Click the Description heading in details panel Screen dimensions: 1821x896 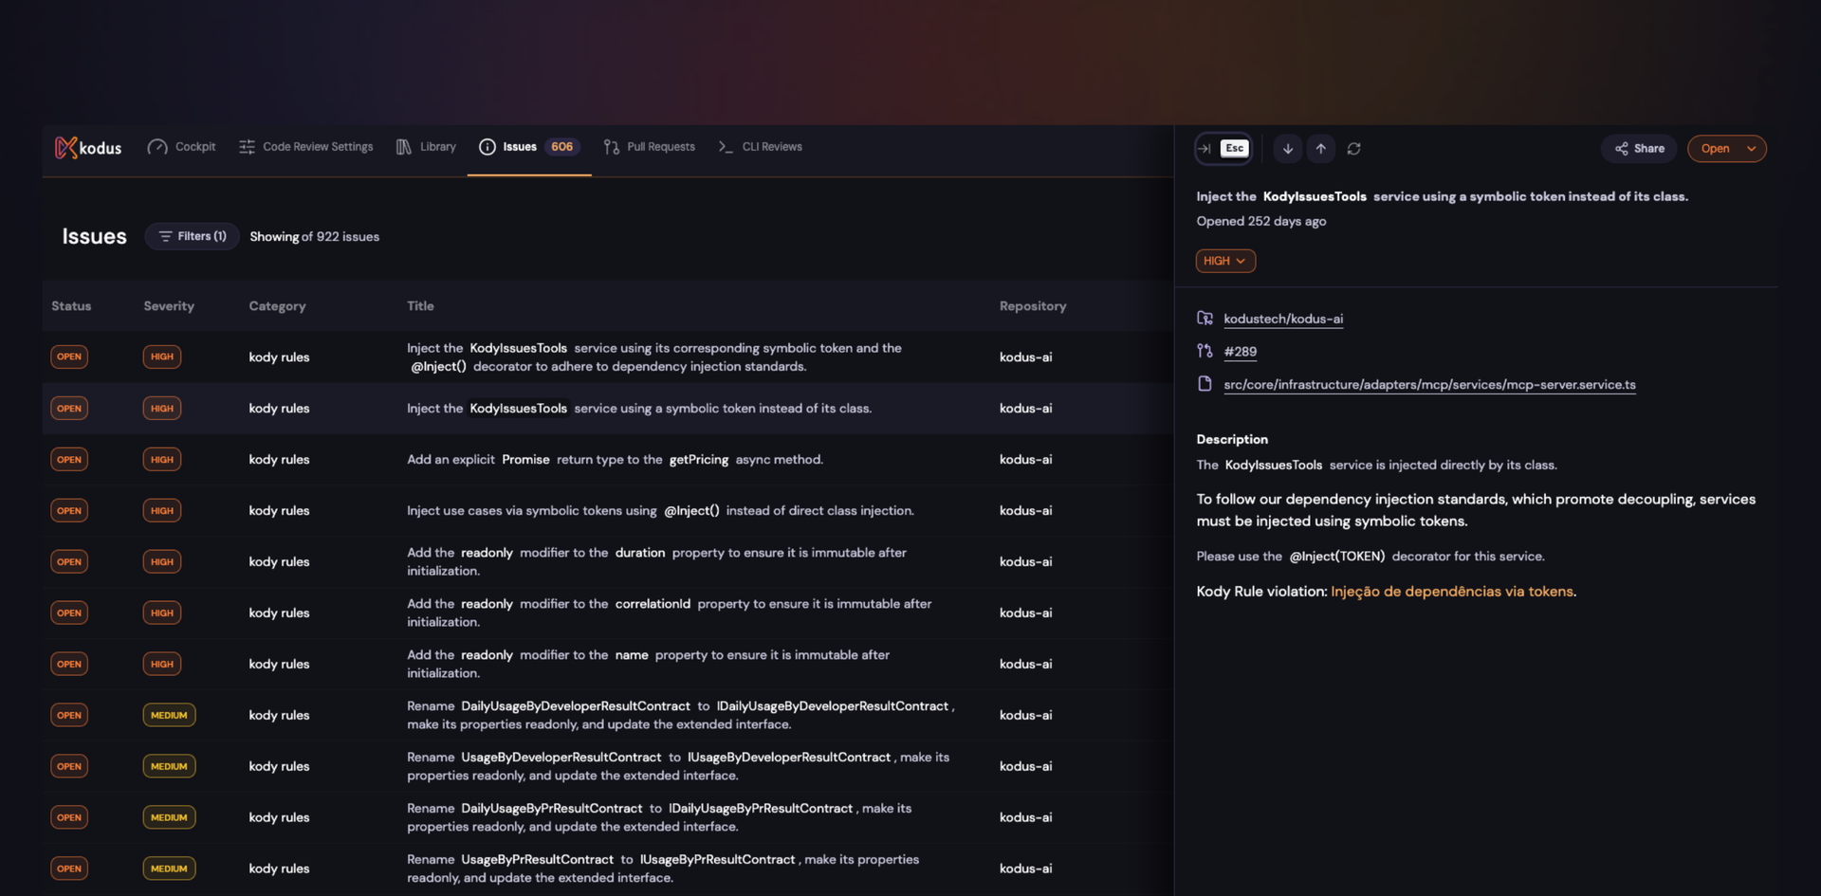(x=1232, y=440)
